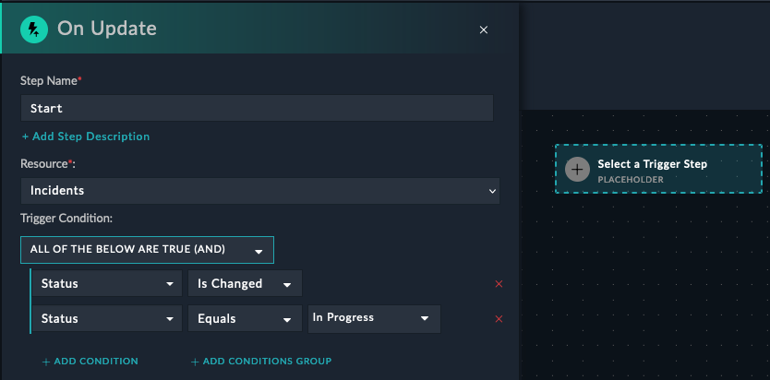Delete the Status Equals In Progress condition
This screenshot has height=380, width=770.
point(499,319)
